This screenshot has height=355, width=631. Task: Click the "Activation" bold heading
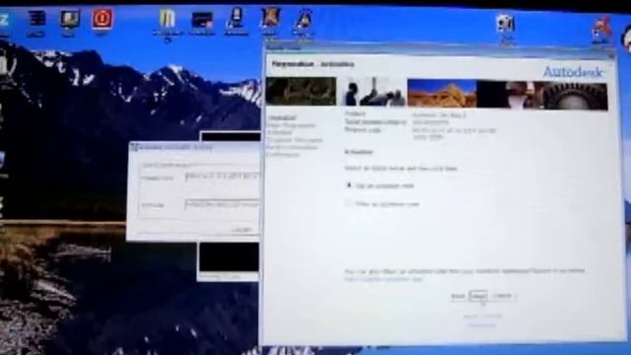(x=359, y=152)
